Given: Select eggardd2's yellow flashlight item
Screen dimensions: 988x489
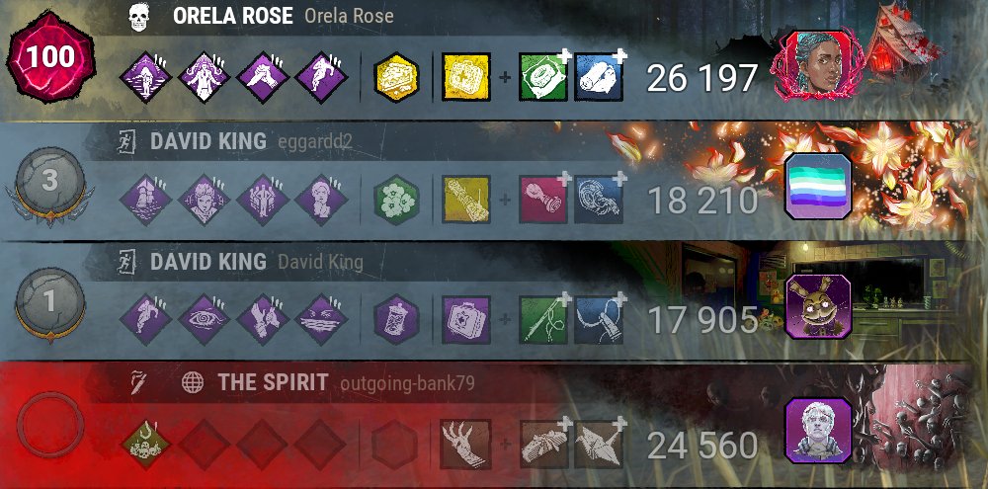Looking at the screenshot, I should coord(465,200).
